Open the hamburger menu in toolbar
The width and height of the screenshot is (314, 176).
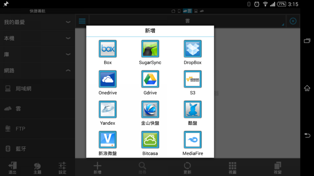[x=82, y=21]
